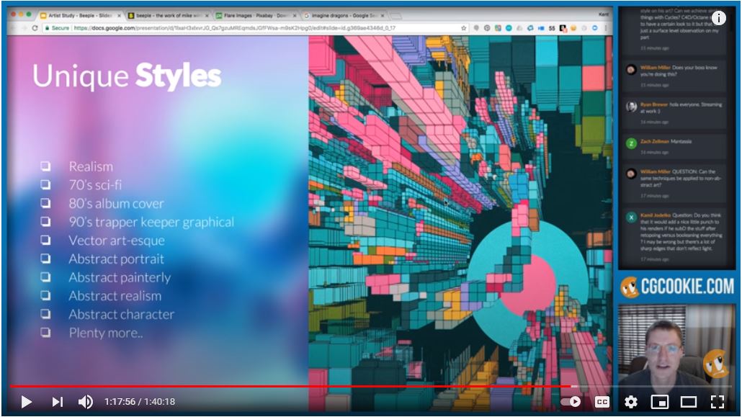This screenshot has height=417, width=742.
Task: Click the green Z avatar in chat
Action: pyautogui.click(x=631, y=143)
